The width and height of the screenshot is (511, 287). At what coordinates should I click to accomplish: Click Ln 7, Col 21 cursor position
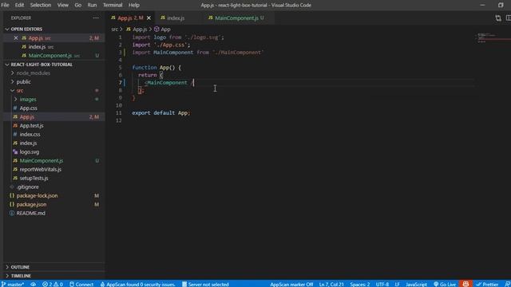tap(331, 284)
